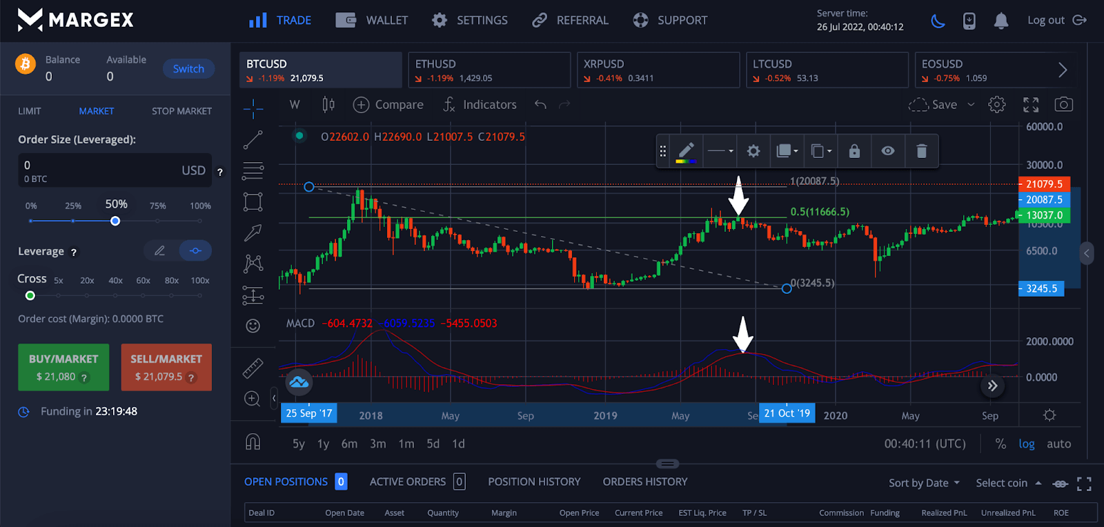Set order size slider to 75%
Image resolution: width=1104 pixels, height=527 pixels.
pyautogui.click(x=157, y=221)
